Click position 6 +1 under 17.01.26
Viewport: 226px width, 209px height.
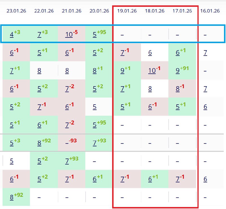178,53
